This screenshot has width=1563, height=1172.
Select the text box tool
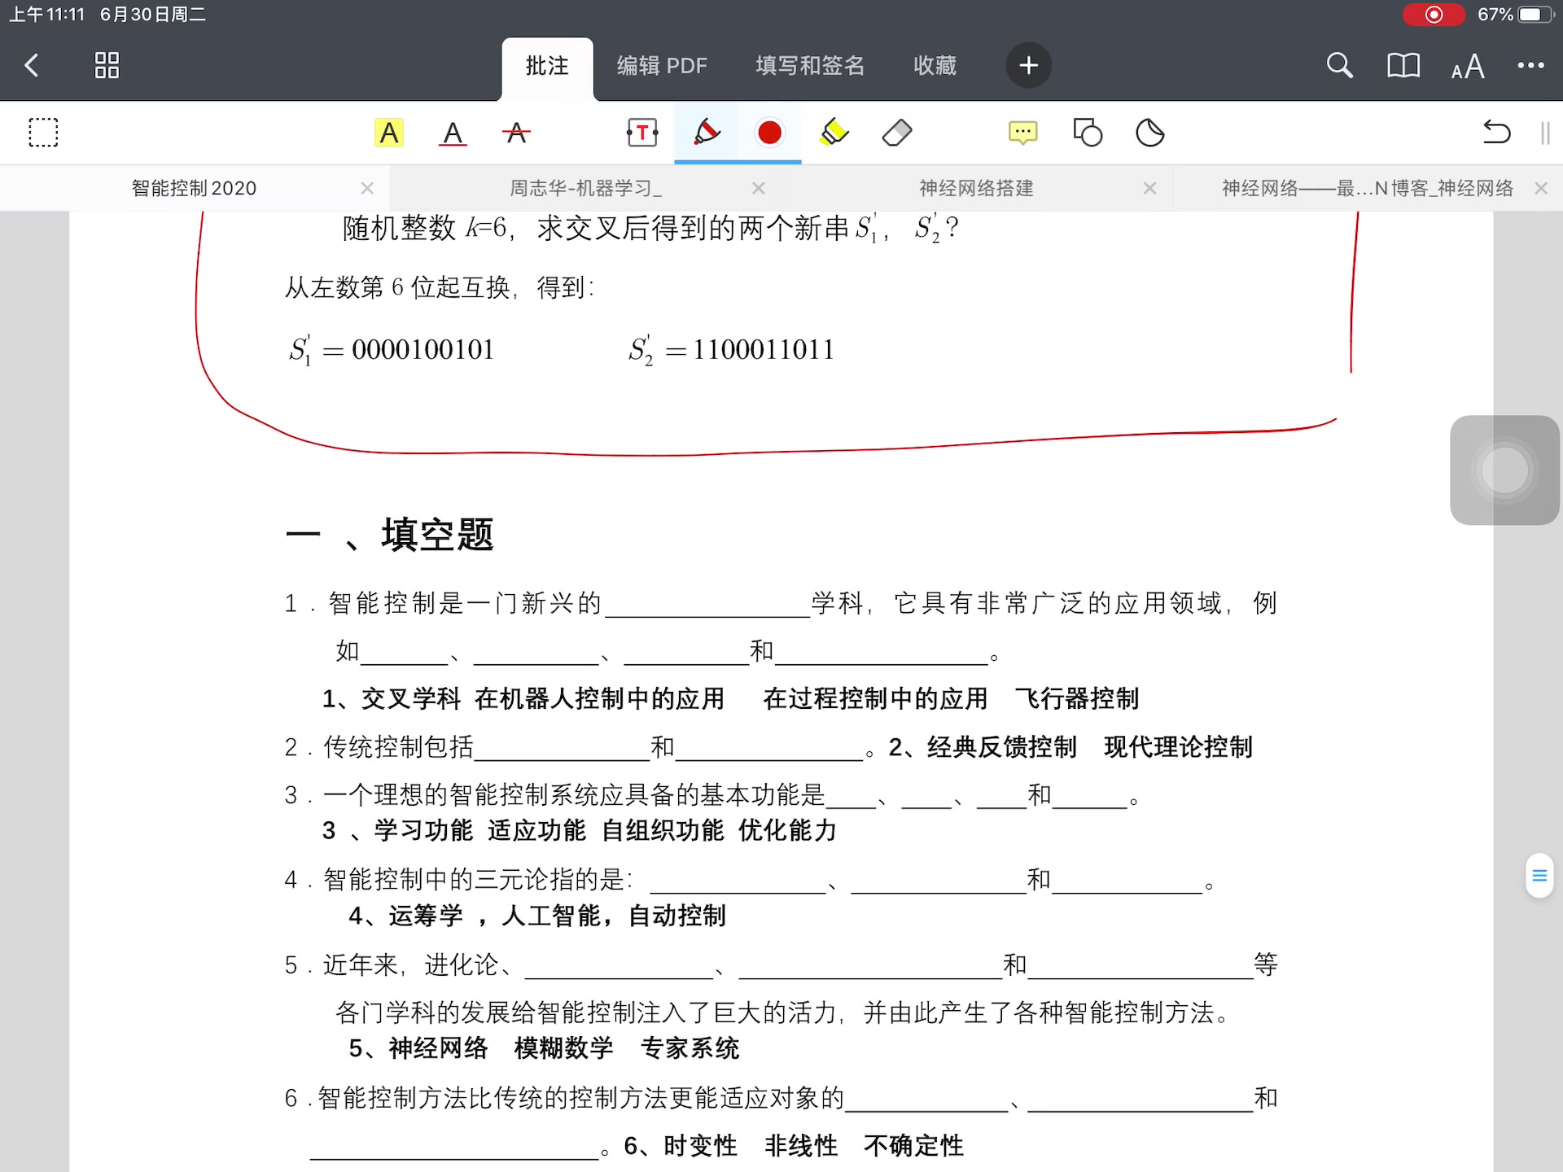[642, 133]
